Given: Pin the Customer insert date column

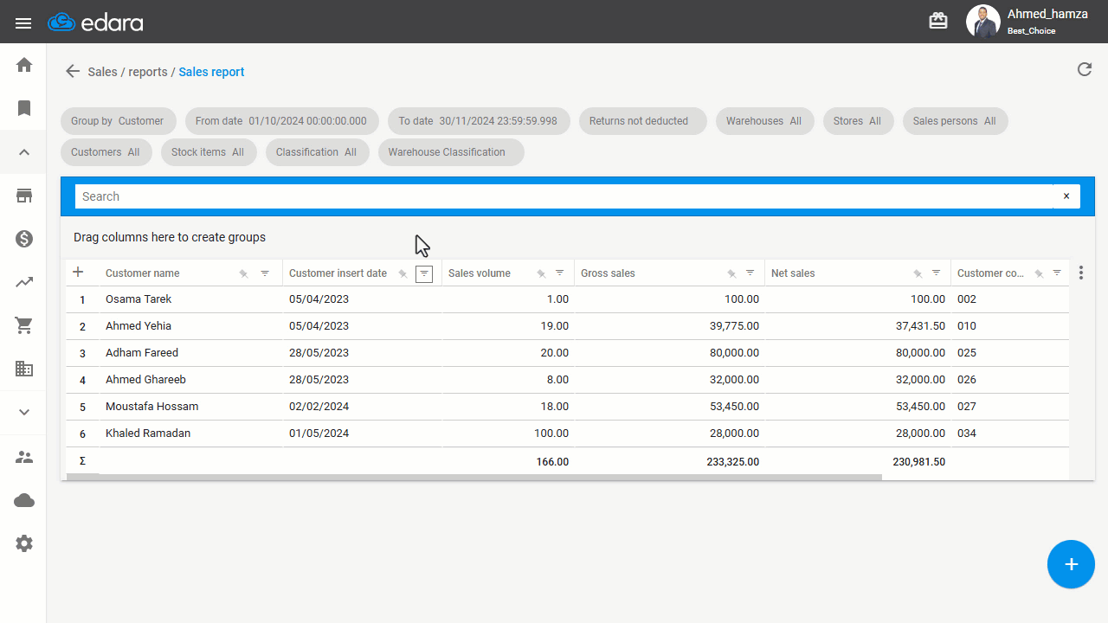Looking at the screenshot, I should click(x=403, y=273).
